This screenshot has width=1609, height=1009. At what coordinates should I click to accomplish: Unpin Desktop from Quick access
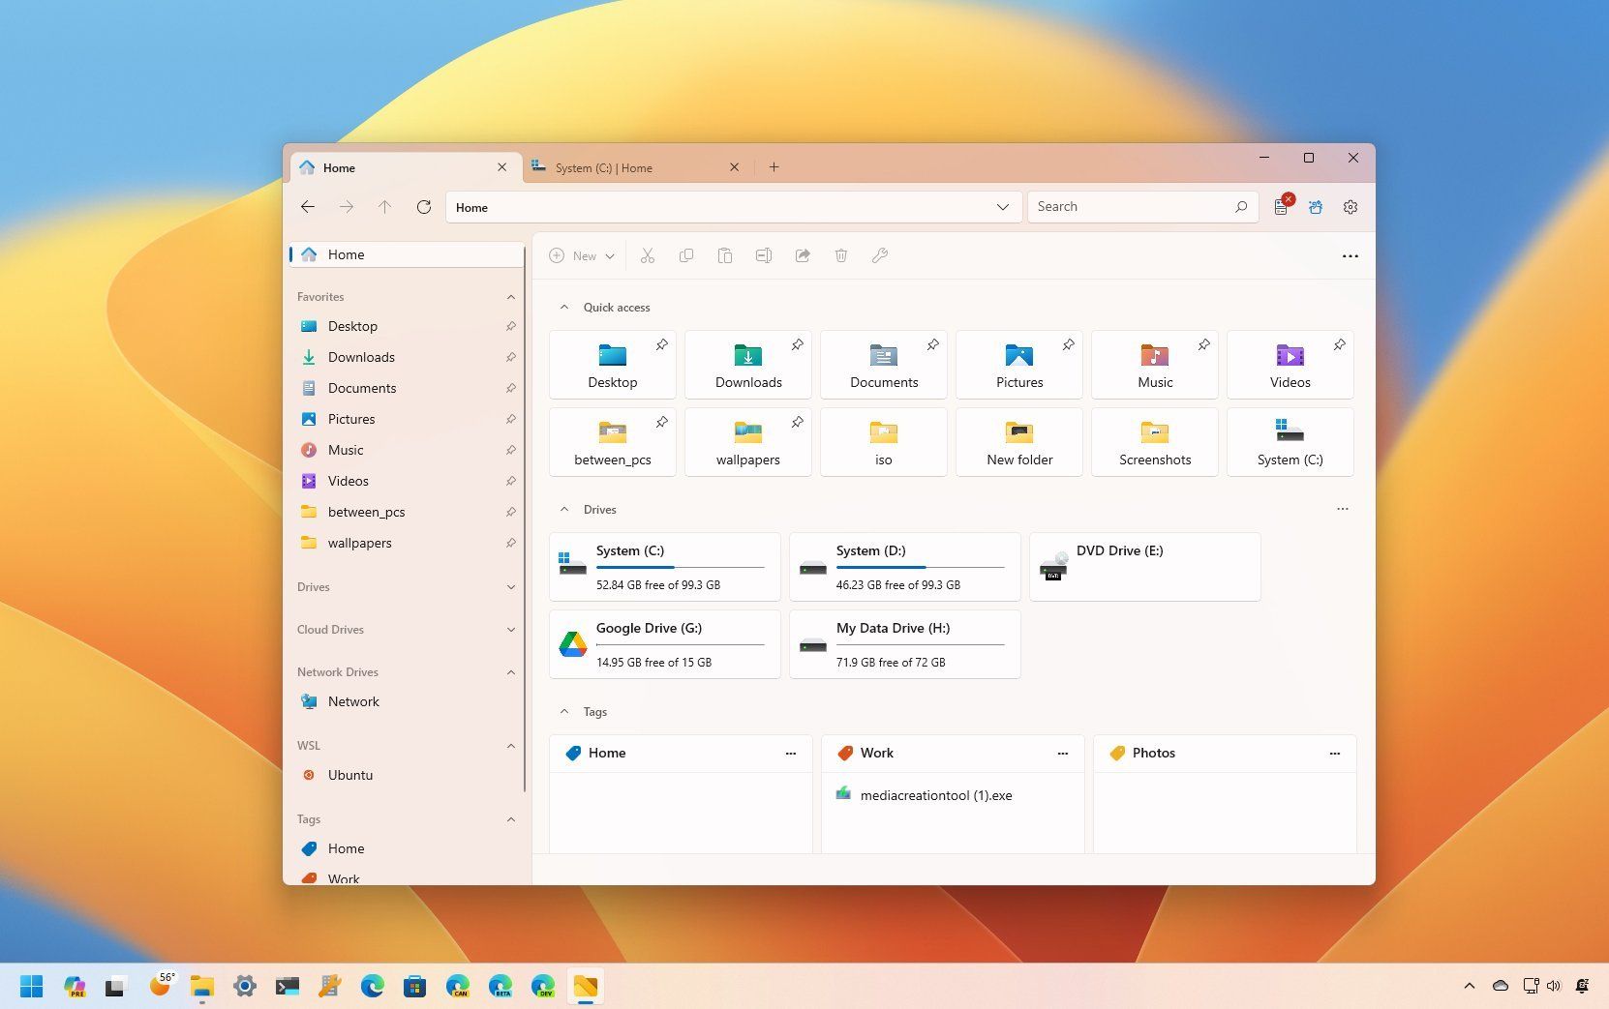pyautogui.click(x=661, y=344)
